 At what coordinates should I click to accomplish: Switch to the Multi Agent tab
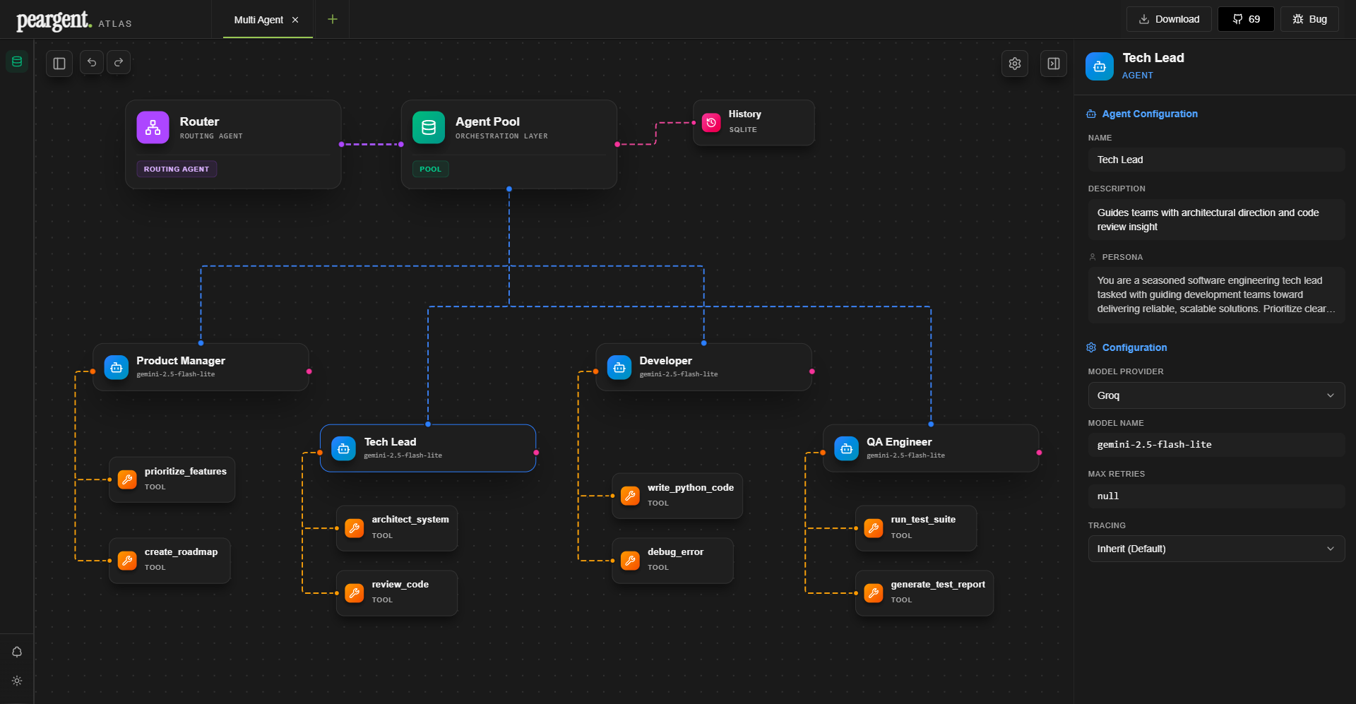(260, 20)
